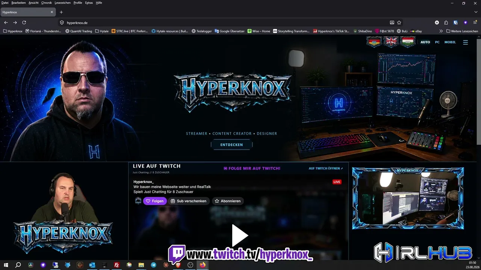Click the Hyperknox_ channel name text
Image resolution: width=481 pixels, height=270 pixels.
click(x=144, y=182)
